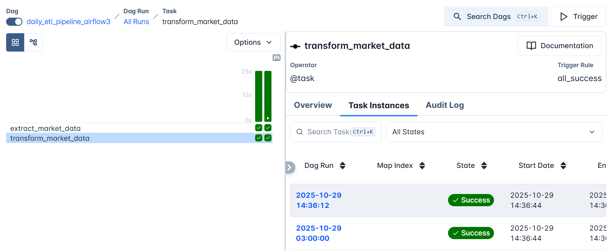
Task: Focus the Search Tasks input field
Action: coord(328,132)
